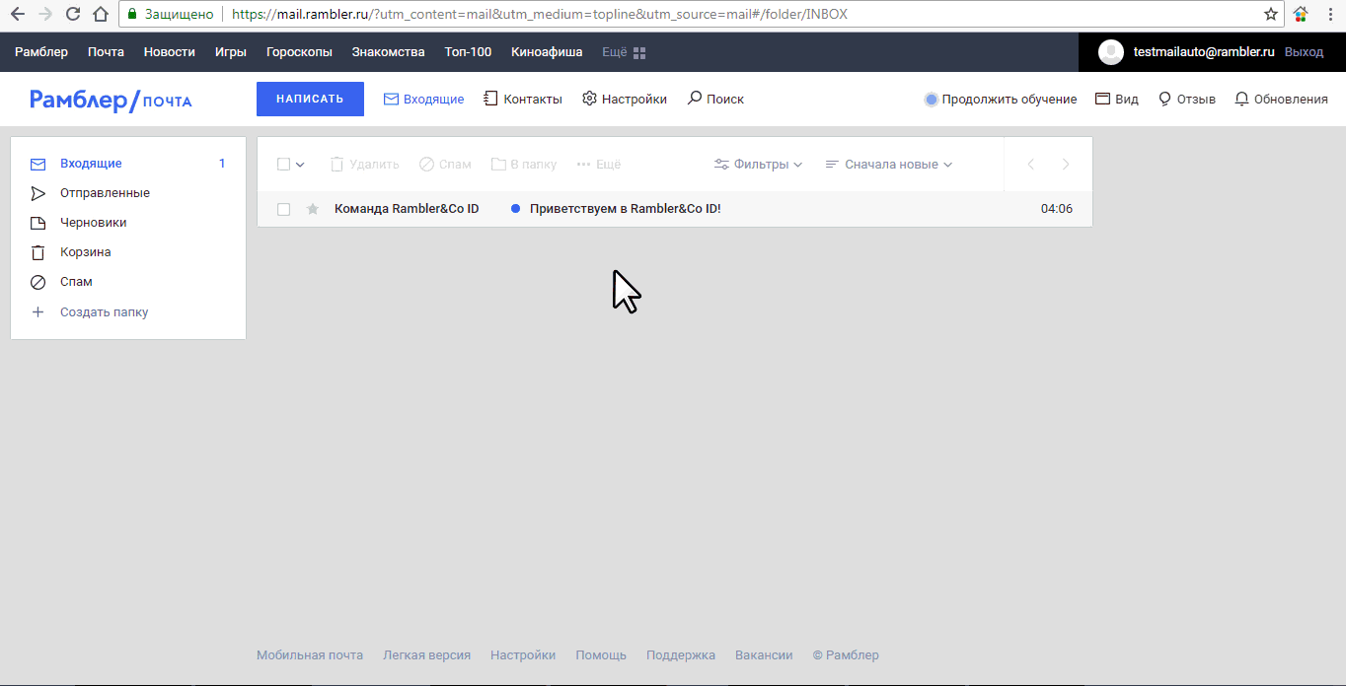Screen dimensions: 1346x686
Task: Open Обновления bell notifications
Action: (x=1241, y=99)
